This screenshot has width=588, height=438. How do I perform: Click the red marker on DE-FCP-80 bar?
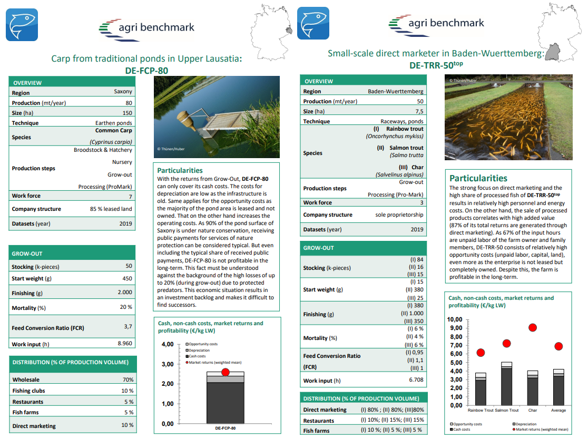[226, 372]
